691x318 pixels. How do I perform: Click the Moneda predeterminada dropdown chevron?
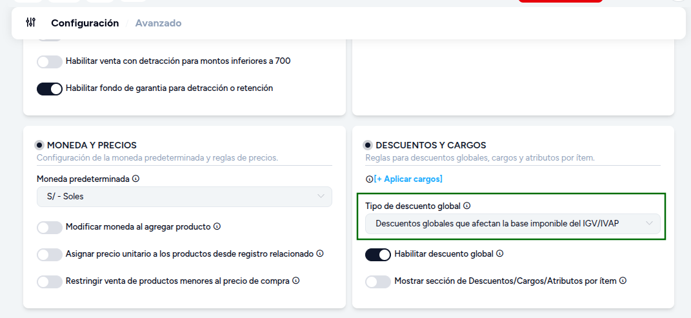coord(321,197)
